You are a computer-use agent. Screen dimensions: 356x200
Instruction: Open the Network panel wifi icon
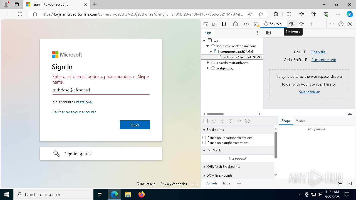click(292, 24)
